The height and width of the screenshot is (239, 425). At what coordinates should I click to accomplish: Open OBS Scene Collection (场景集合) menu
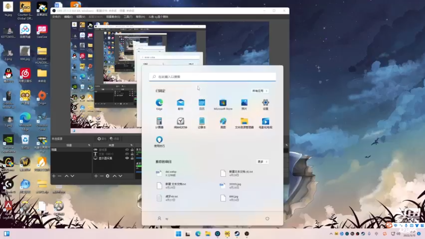pyautogui.click(x=113, y=17)
